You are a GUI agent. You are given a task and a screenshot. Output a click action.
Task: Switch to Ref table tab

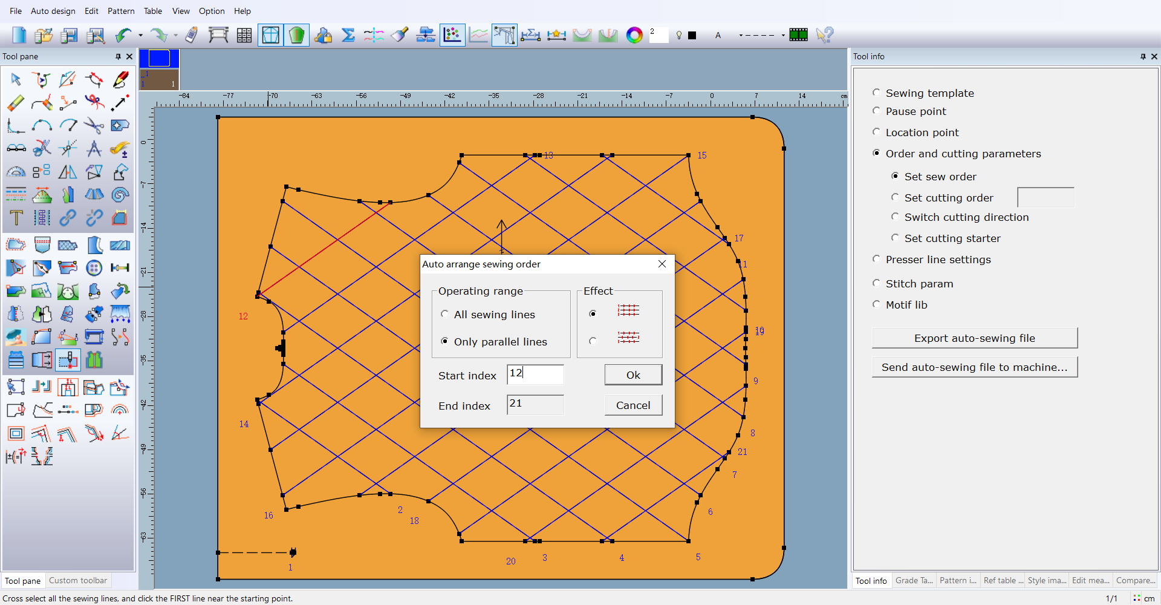[1003, 580]
